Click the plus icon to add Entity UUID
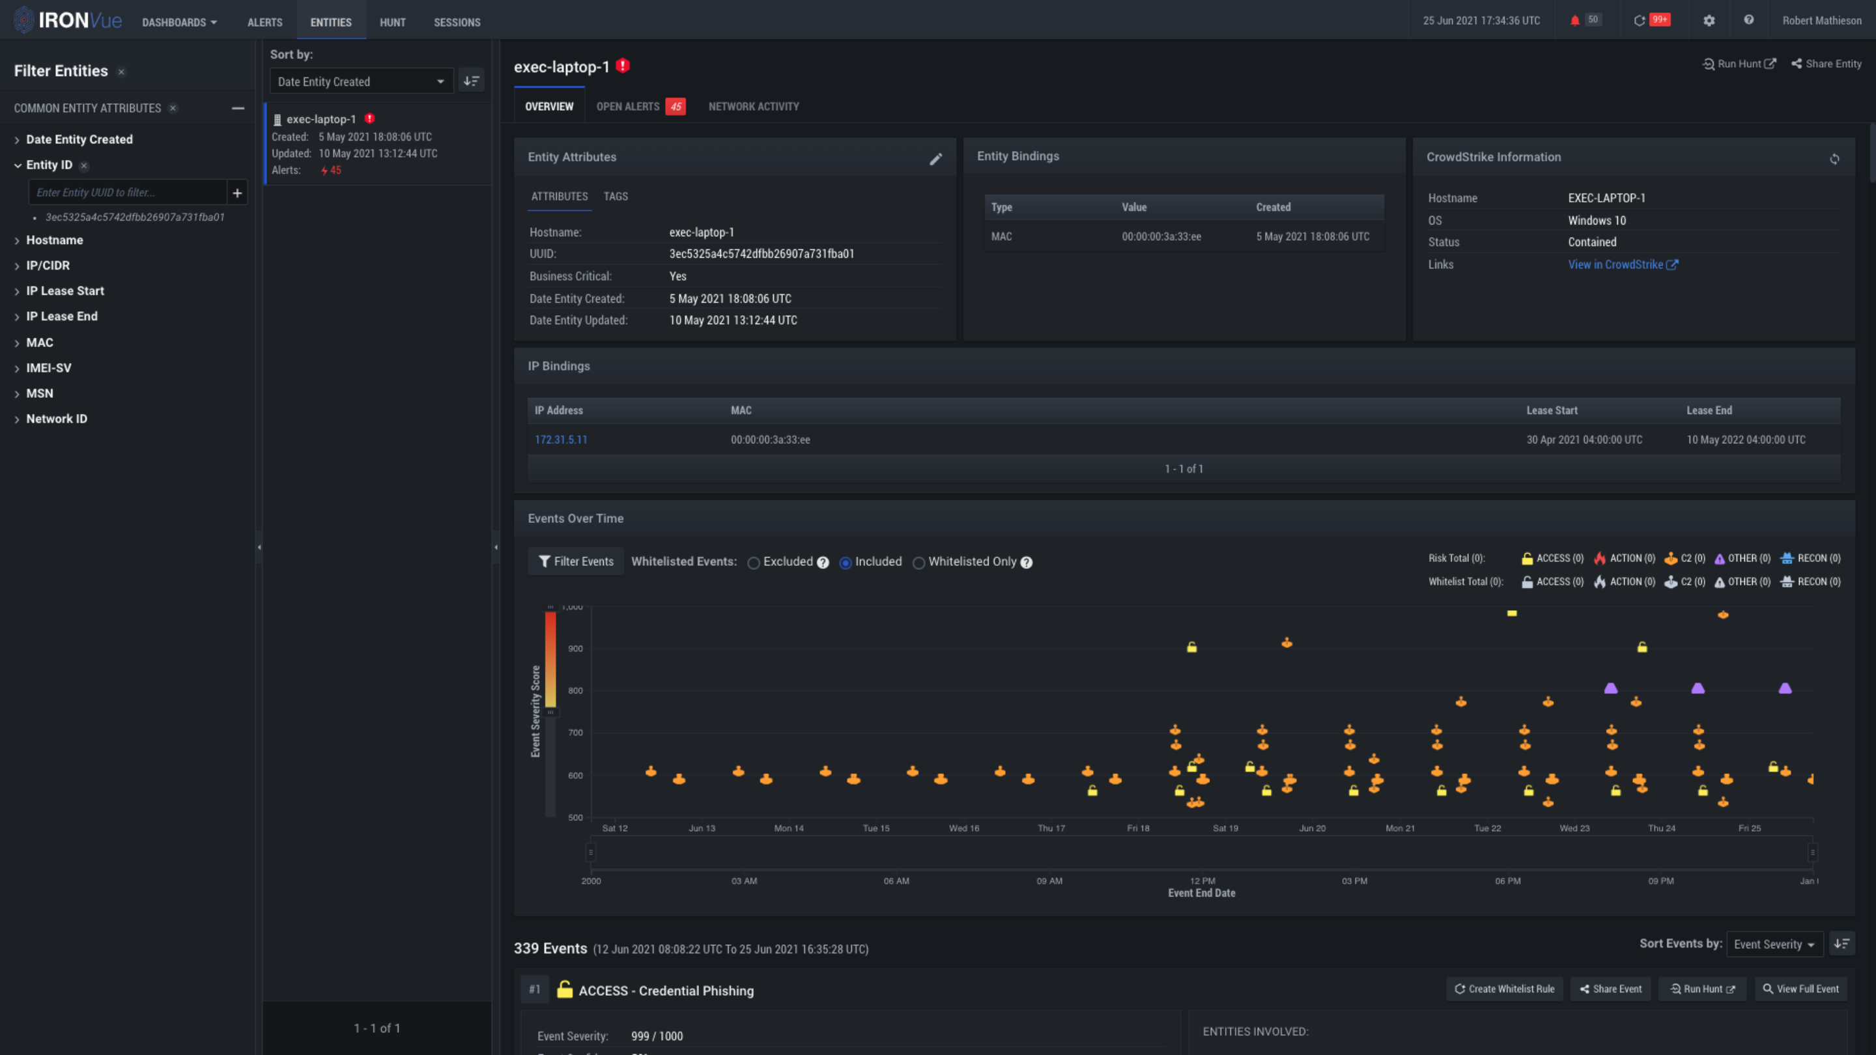The width and height of the screenshot is (1876, 1055). (x=236, y=192)
